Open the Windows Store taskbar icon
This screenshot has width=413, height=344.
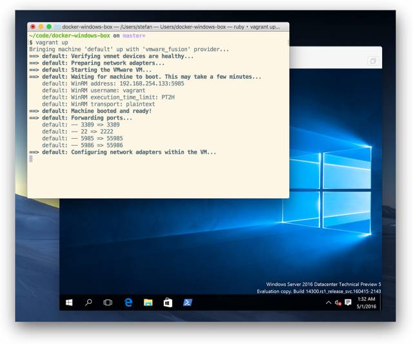168,303
